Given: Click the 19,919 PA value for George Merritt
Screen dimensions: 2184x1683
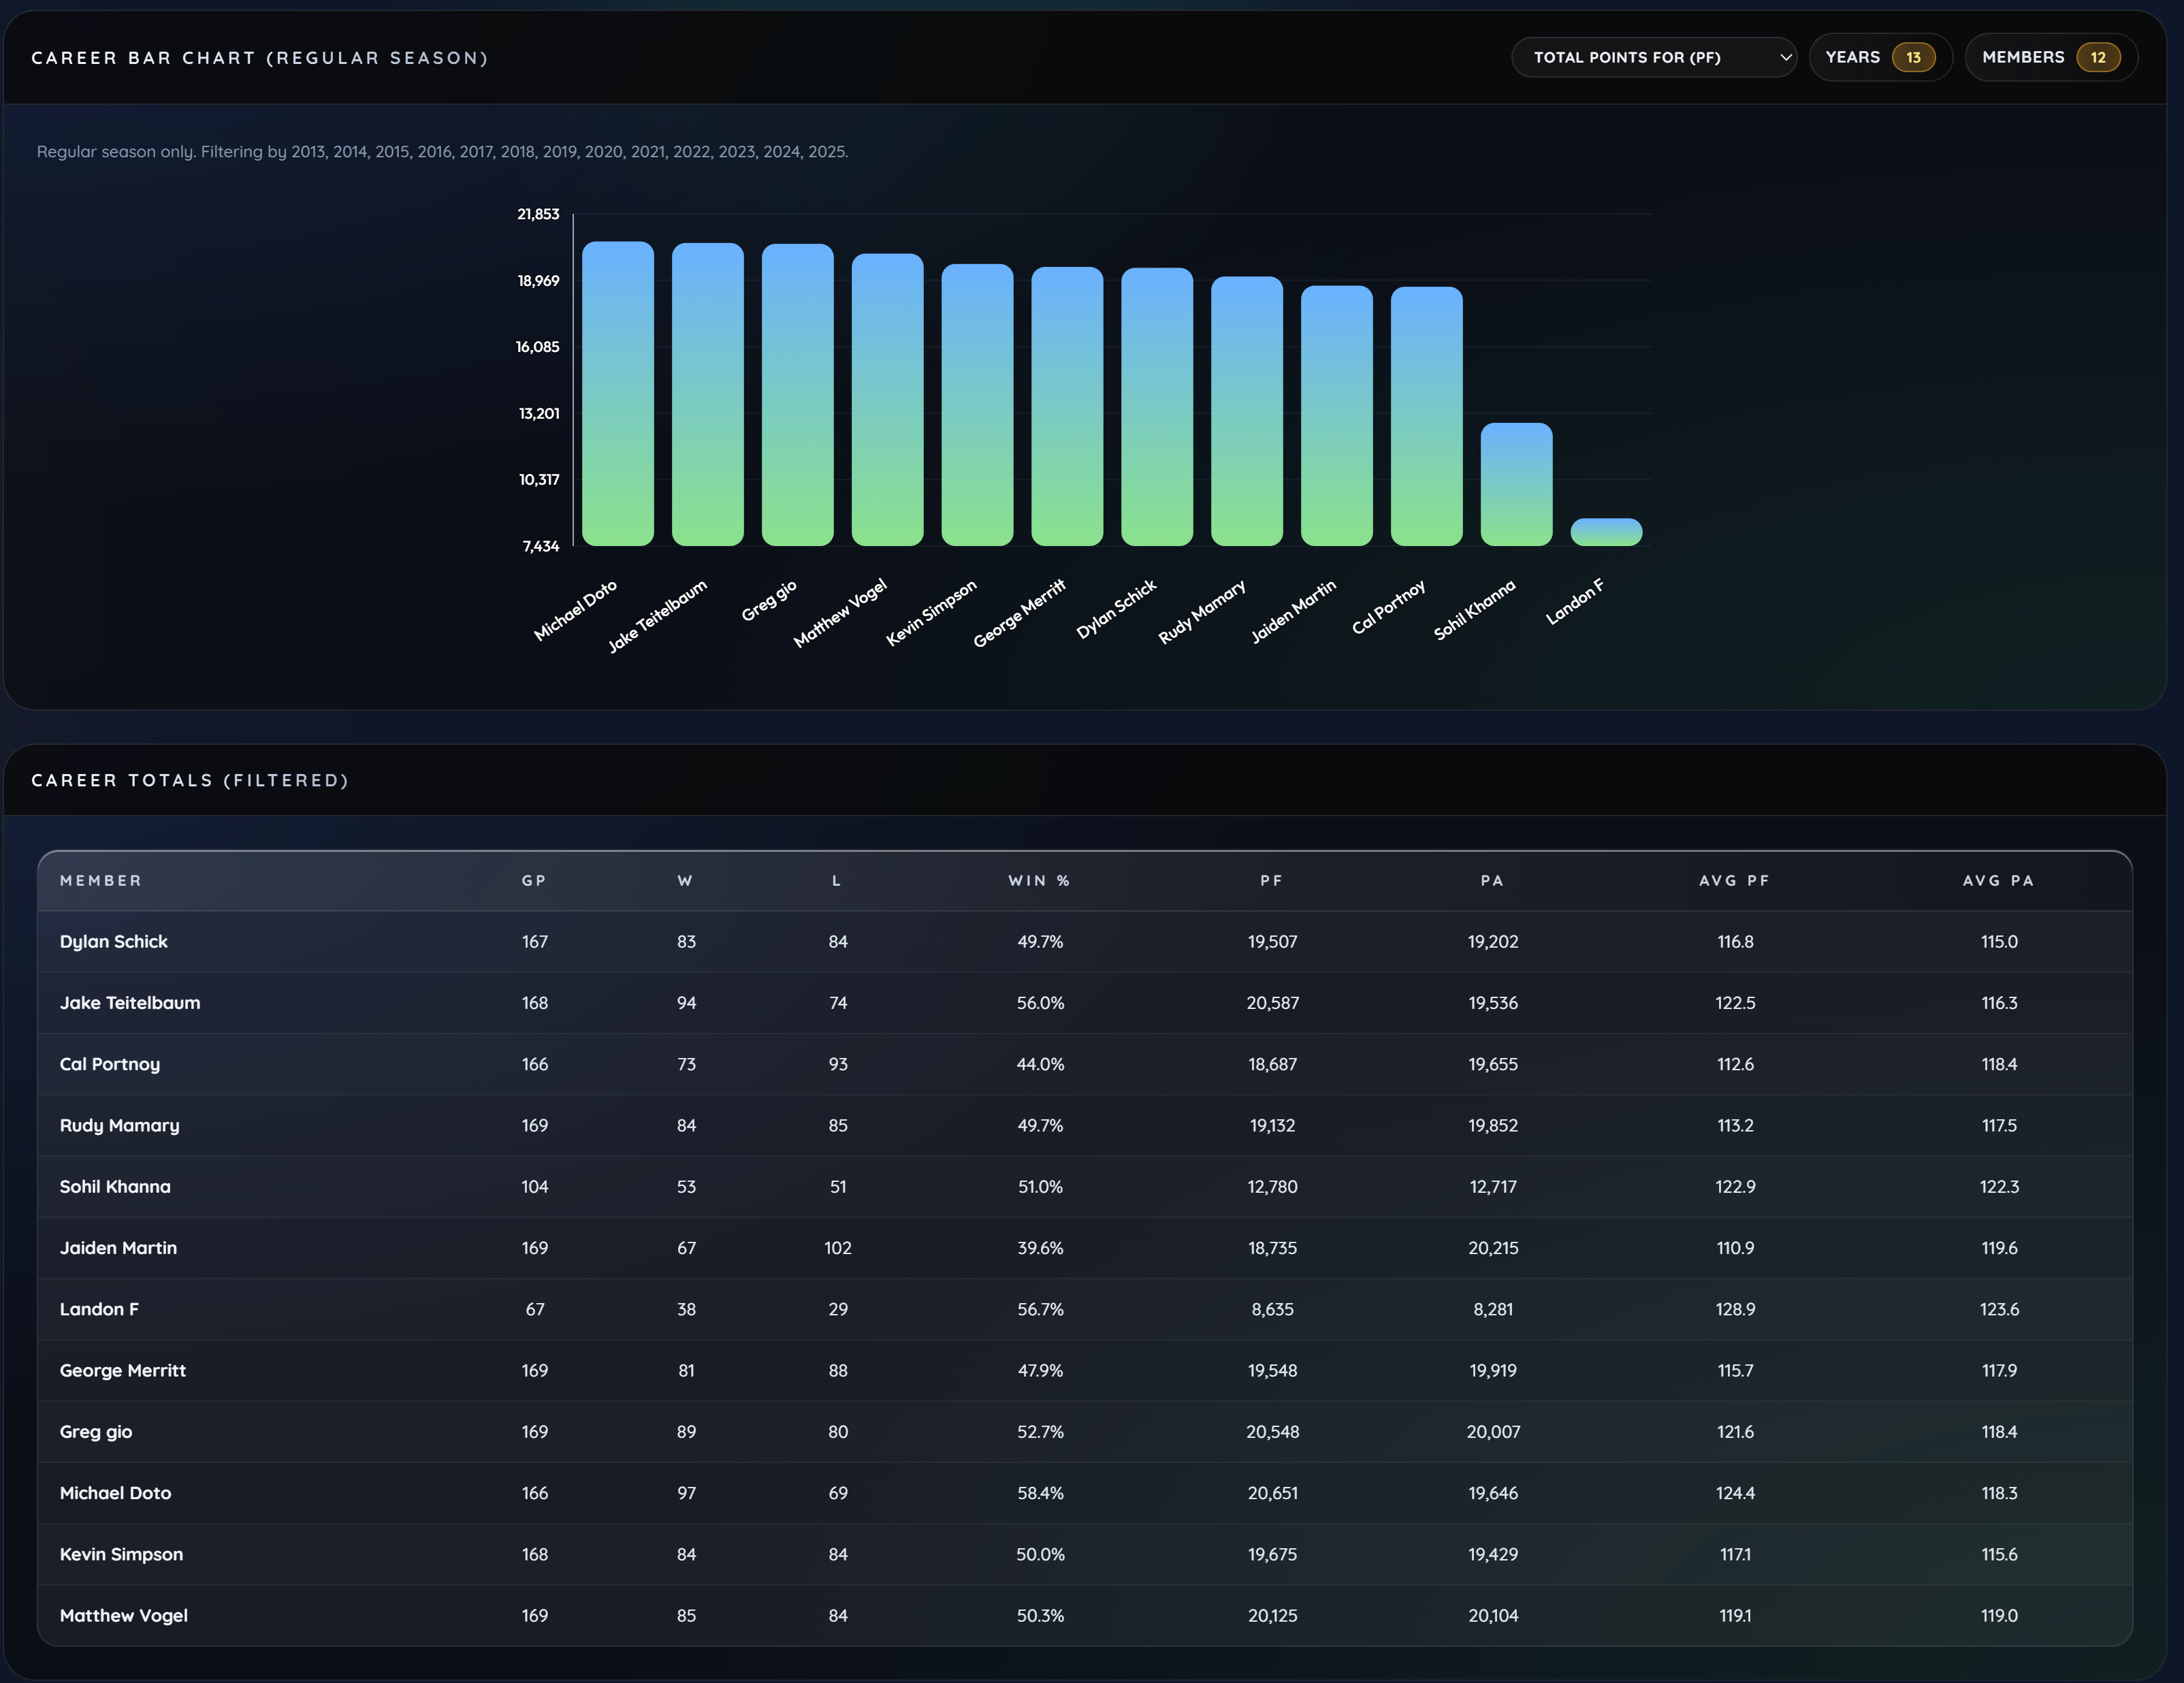Looking at the screenshot, I should [x=1493, y=1370].
